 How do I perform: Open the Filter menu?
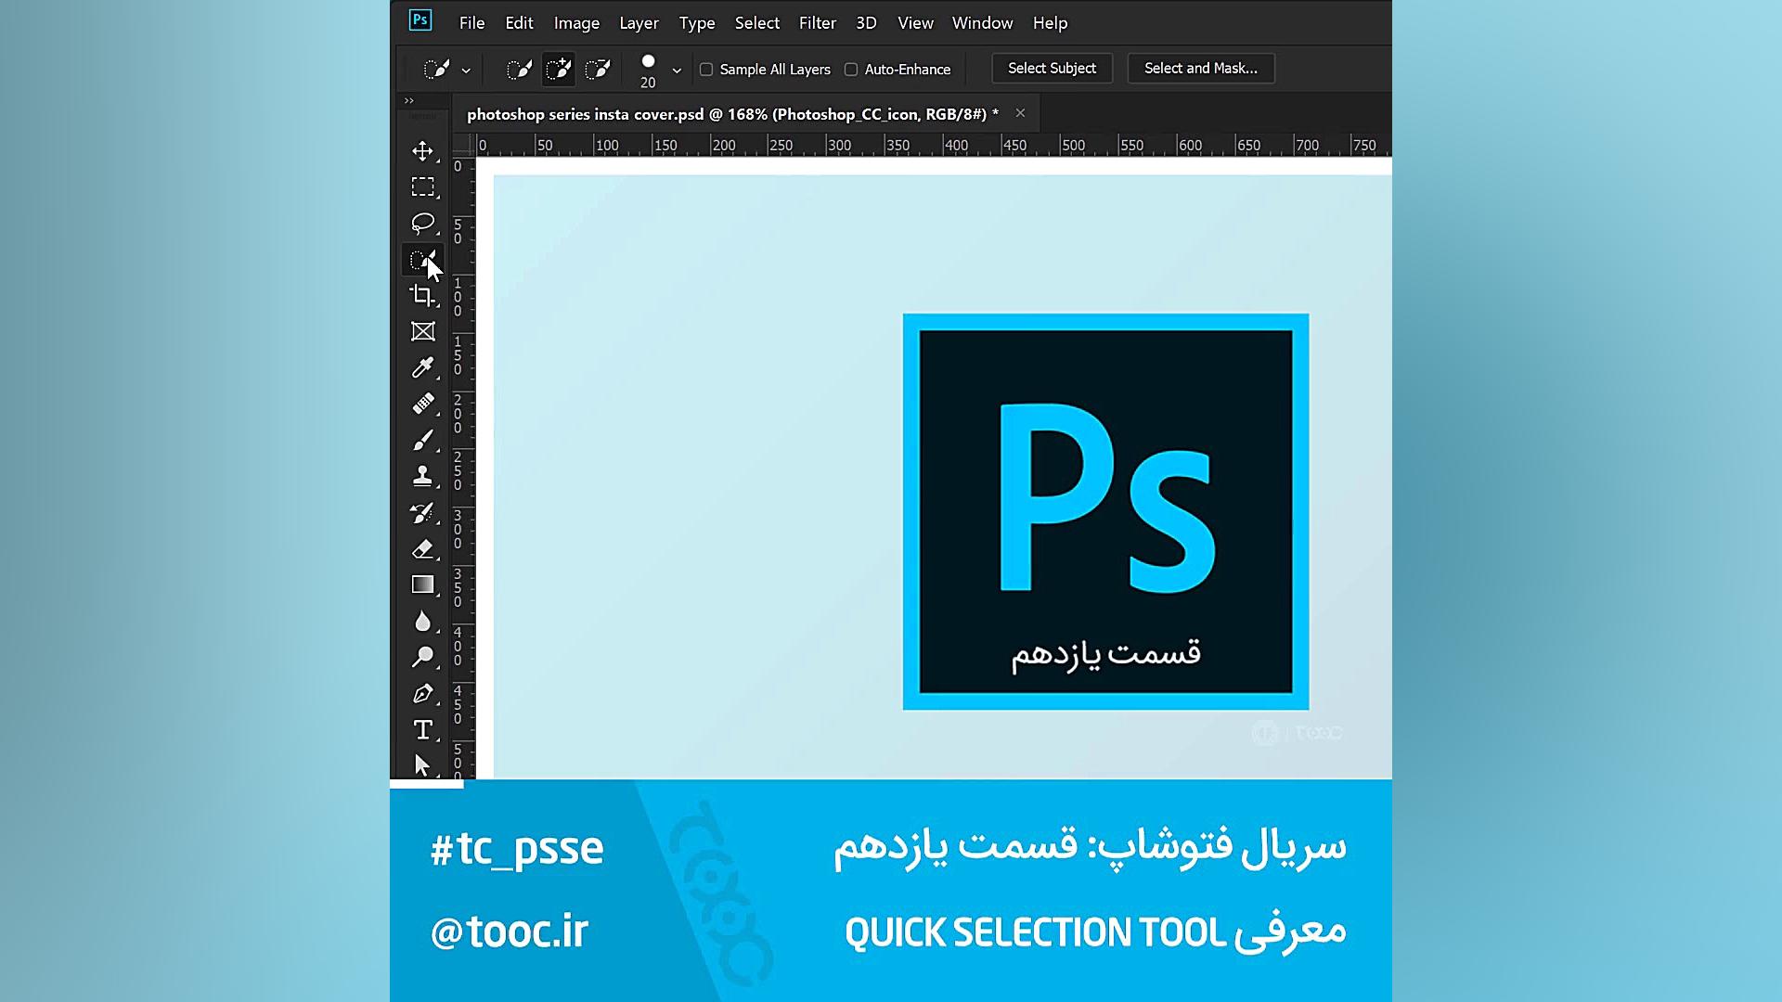[817, 23]
